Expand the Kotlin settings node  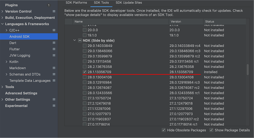[6, 62]
